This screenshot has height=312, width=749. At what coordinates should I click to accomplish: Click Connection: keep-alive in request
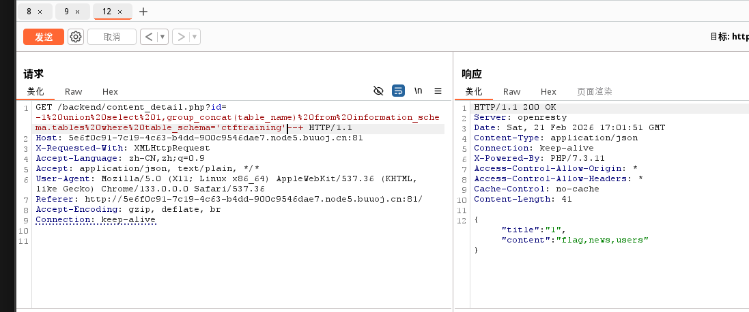click(96, 219)
